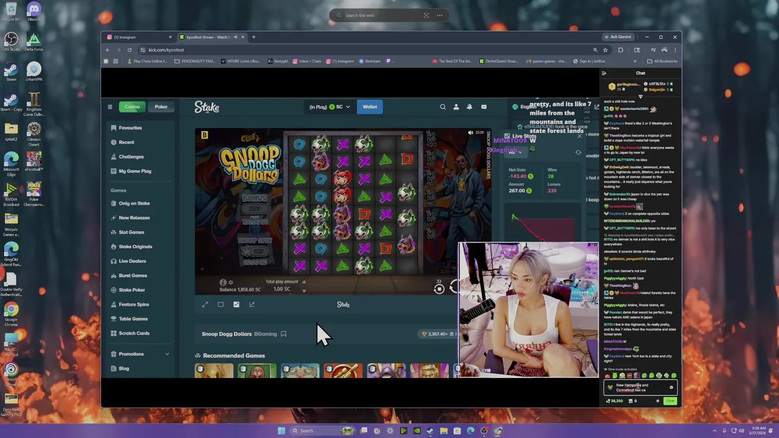Screen dimensions: 779x438
Task: Open Stake Originals category
Action: pos(131,246)
